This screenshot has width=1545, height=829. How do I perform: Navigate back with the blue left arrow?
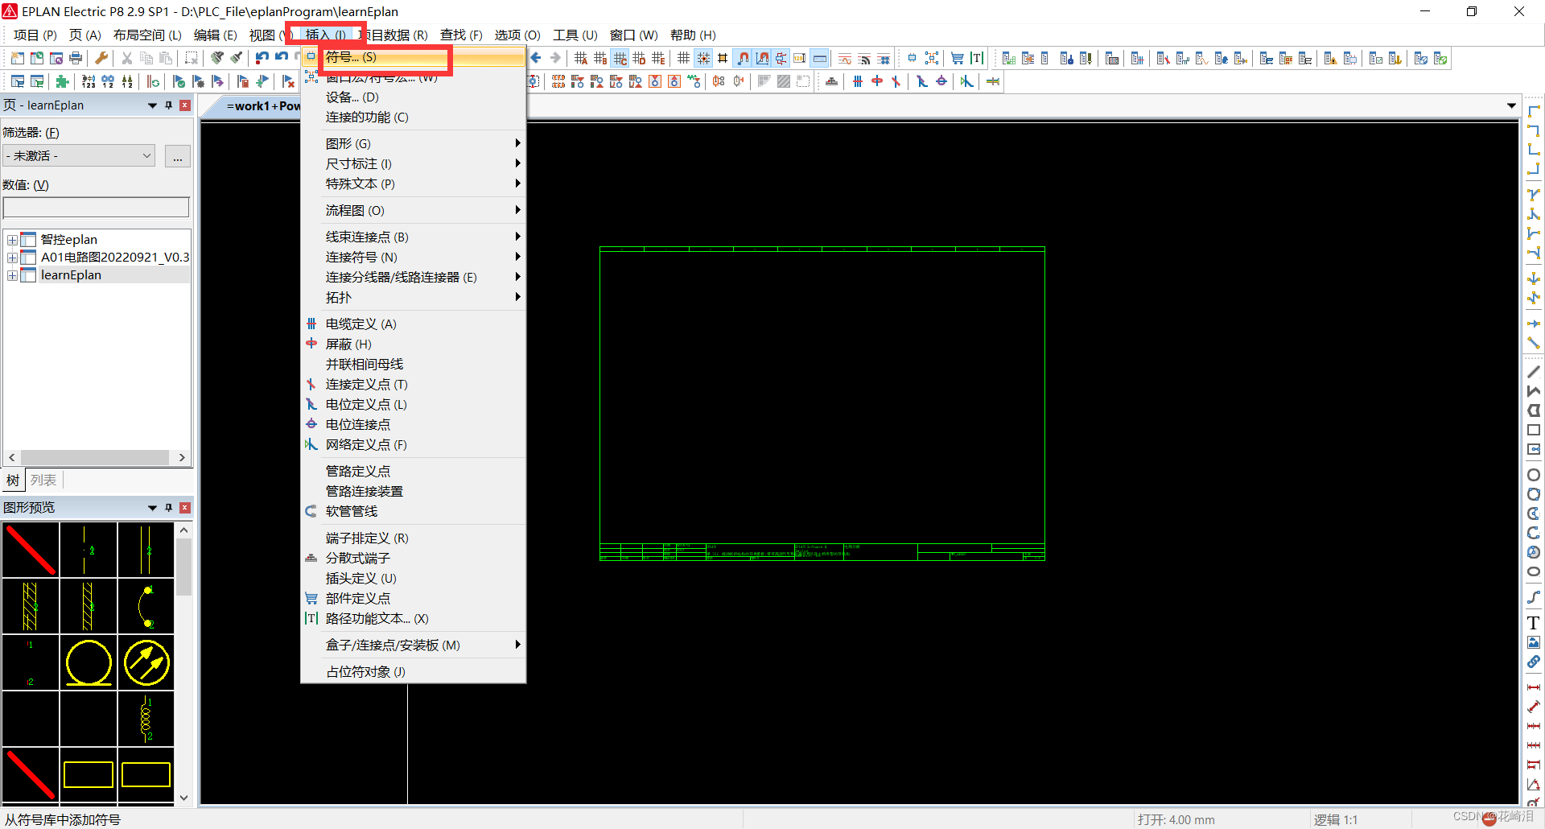[x=536, y=58]
